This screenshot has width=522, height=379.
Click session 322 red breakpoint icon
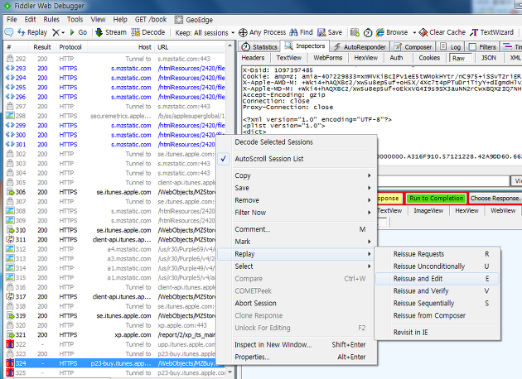[10, 344]
